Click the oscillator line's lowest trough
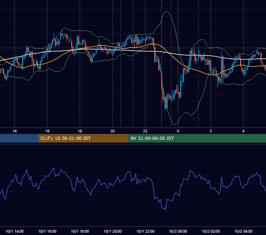 165,210
